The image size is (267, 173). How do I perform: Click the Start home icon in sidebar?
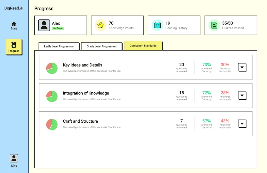tap(14, 24)
